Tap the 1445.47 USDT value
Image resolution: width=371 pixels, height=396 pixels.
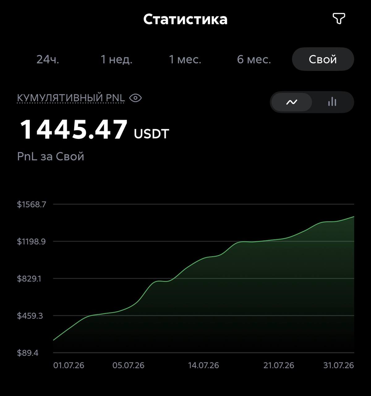[94, 130]
